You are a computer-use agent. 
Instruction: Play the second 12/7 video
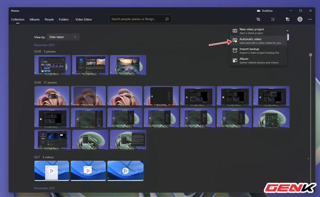tap(88, 171)
